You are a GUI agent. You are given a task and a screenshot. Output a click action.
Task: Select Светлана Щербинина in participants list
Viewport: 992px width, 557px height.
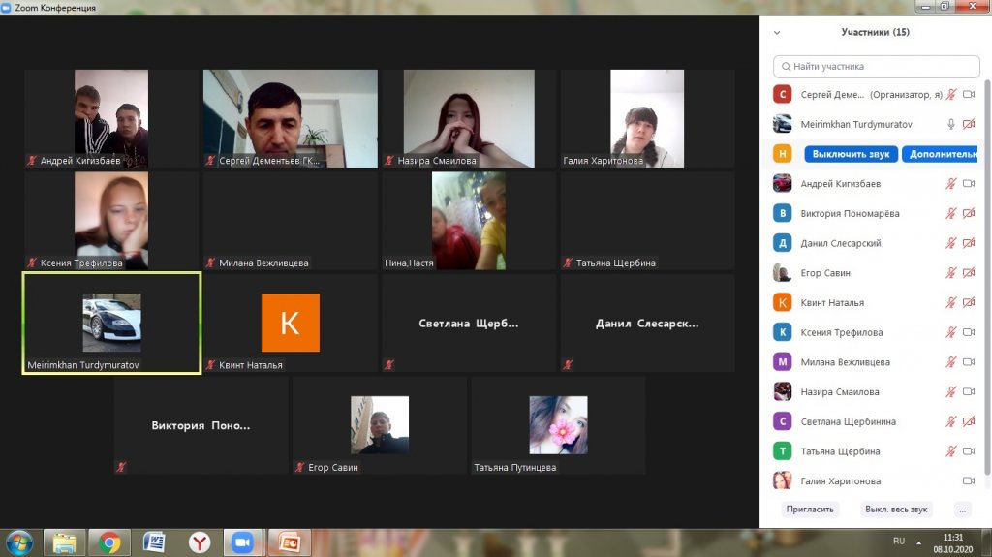pos(848,422)
